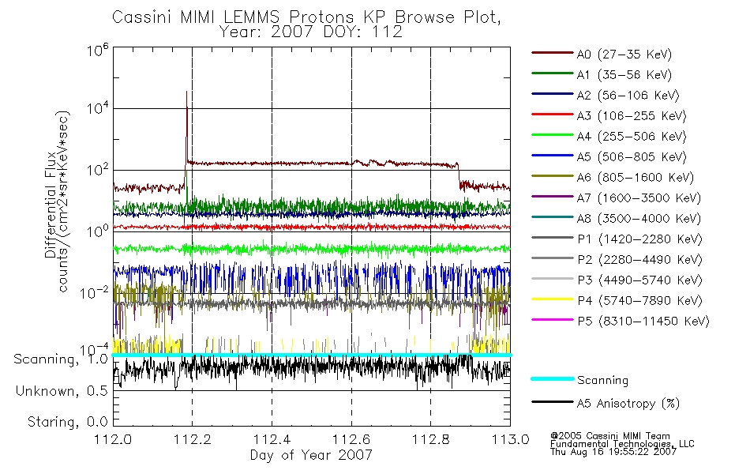Click the yellow P4 legend line

(552, 299)
